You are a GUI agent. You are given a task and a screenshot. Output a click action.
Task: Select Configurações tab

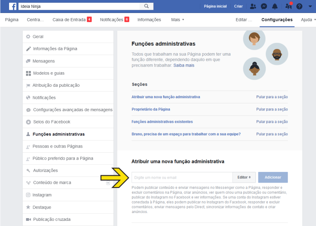click(x=277, y=20)
